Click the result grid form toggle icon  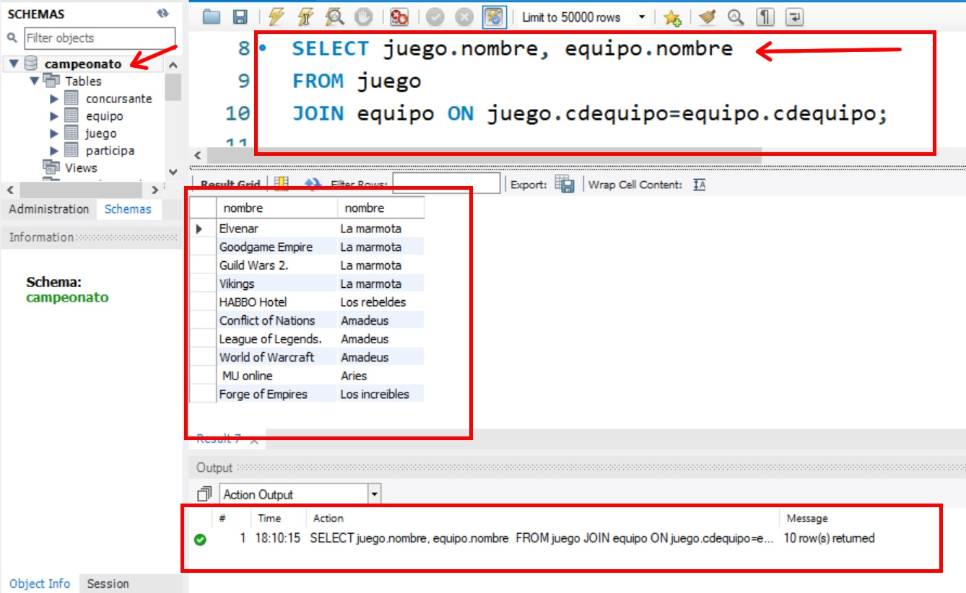(282, 184)
